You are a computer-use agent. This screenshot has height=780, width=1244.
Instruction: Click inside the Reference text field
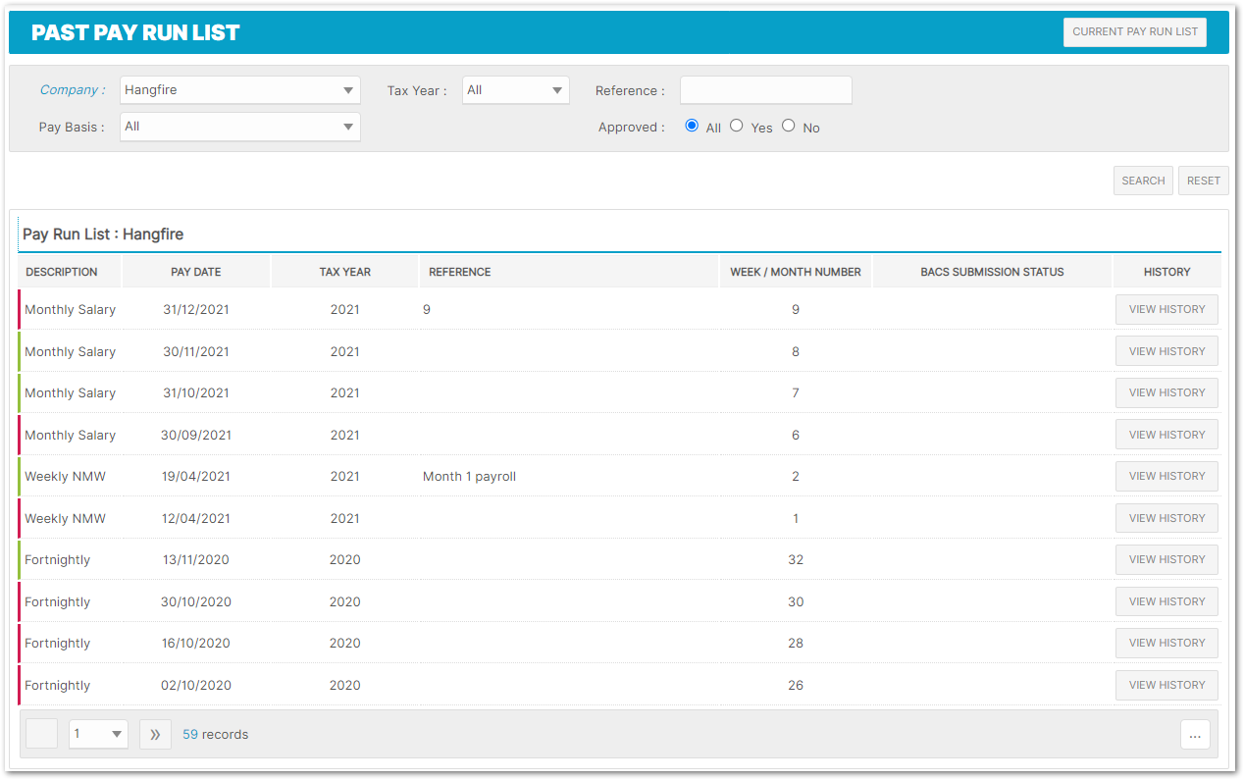tap(765, 89)
